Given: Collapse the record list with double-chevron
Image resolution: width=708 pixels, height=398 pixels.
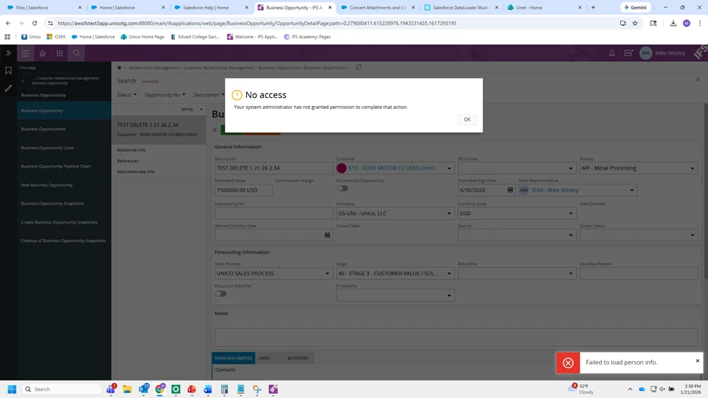Looking at the screenshot, I should tap(215, 130).
